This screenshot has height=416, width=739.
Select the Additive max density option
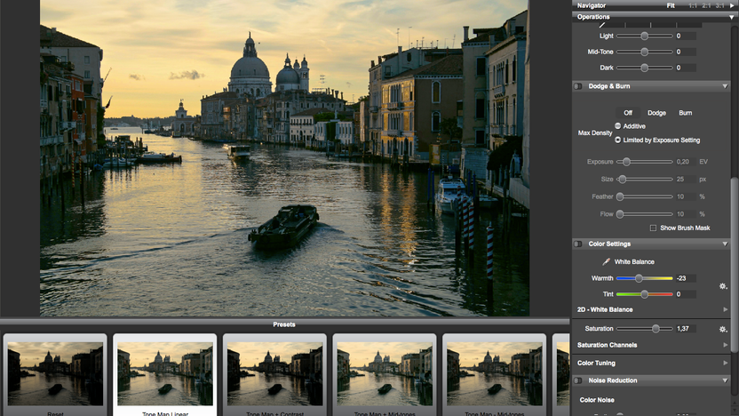tap(617, 126)
